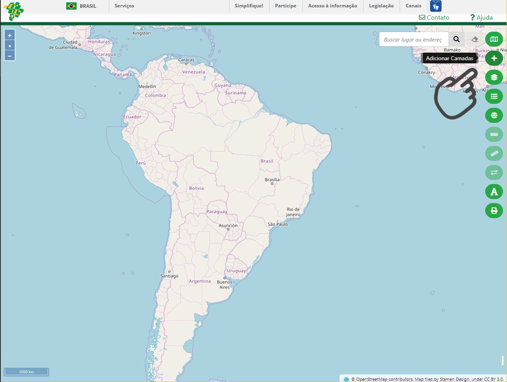Open the Legislação menu item
The image size is (507, 382).
point(381,6)
